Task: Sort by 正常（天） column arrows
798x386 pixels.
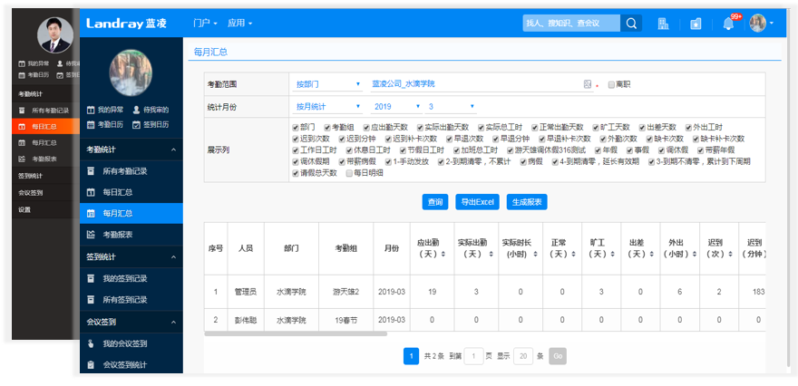Action: (x=572, y=254)
